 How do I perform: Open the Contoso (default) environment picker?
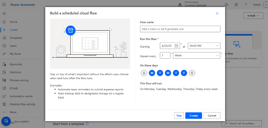(196, 6)
